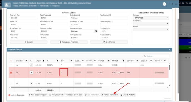
Task: Edit the $50.00 payment row
Action: [x=31, y=65]
